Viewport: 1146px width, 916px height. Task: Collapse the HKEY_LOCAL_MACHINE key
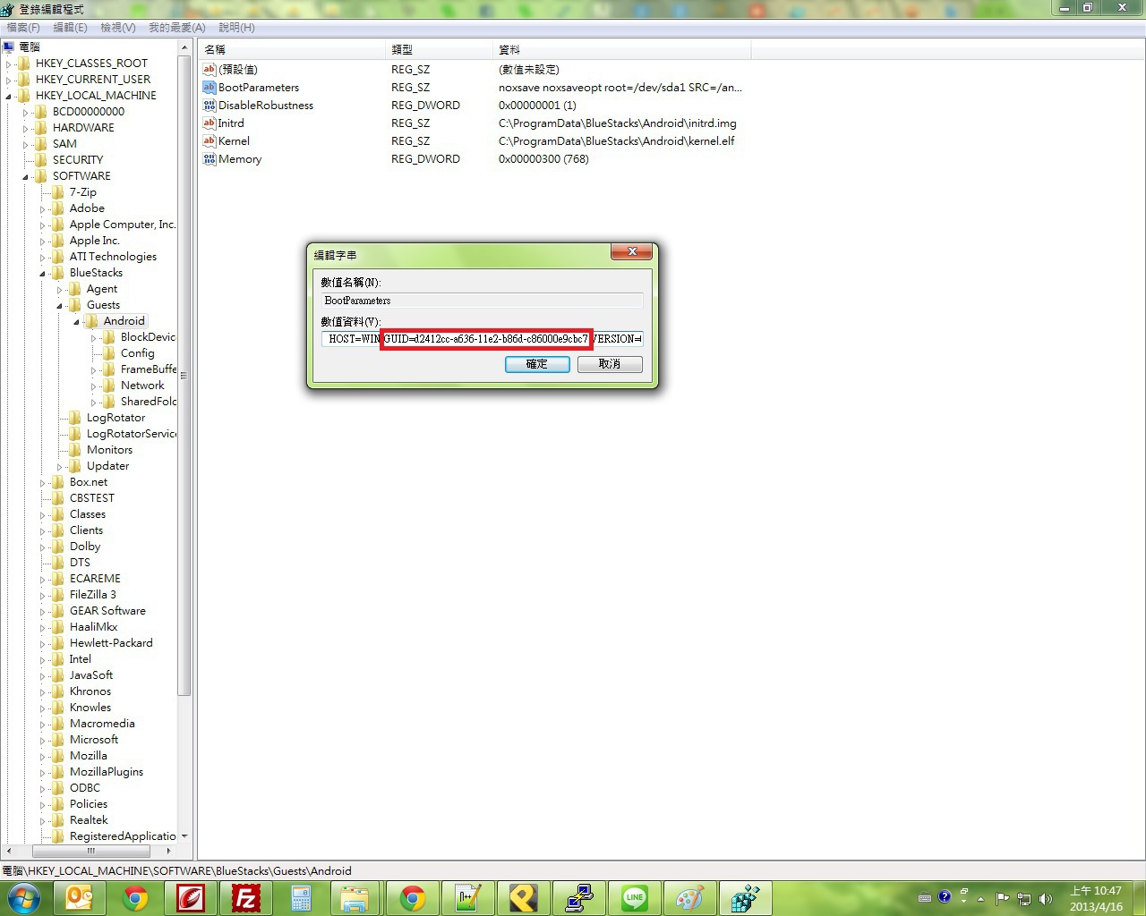coord(9,96)
